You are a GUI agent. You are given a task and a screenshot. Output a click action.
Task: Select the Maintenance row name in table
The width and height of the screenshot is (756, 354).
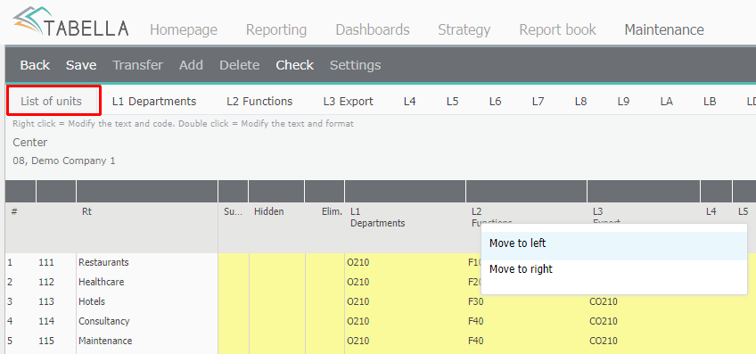(105, 341)
